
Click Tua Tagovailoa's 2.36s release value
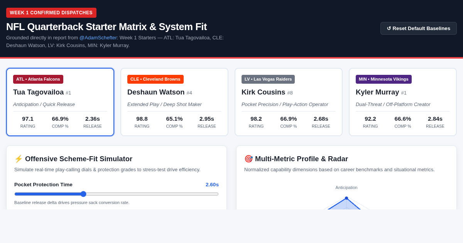(93, 118)
